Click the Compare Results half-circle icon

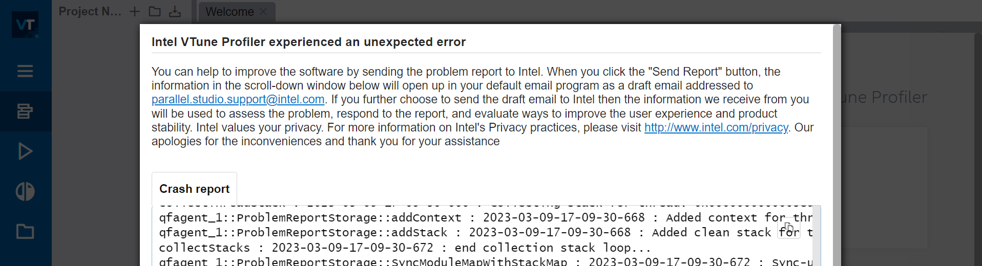click(25, 192)
